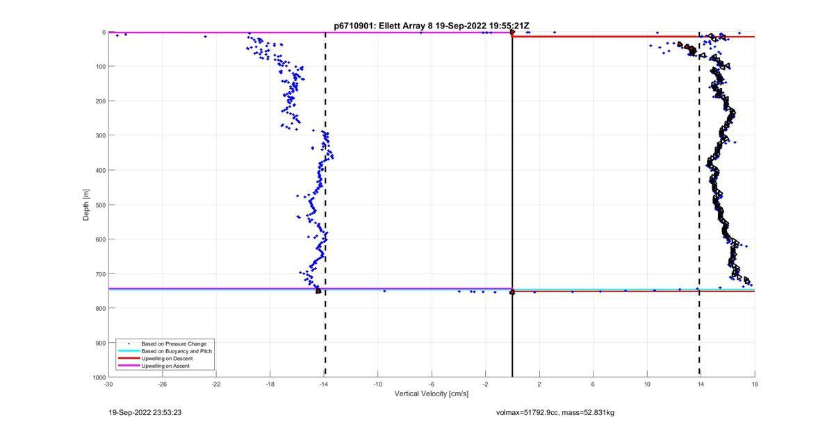Click the depth tick label '600'
Viewport: 834px width, 424px height.
coord(100,239)
